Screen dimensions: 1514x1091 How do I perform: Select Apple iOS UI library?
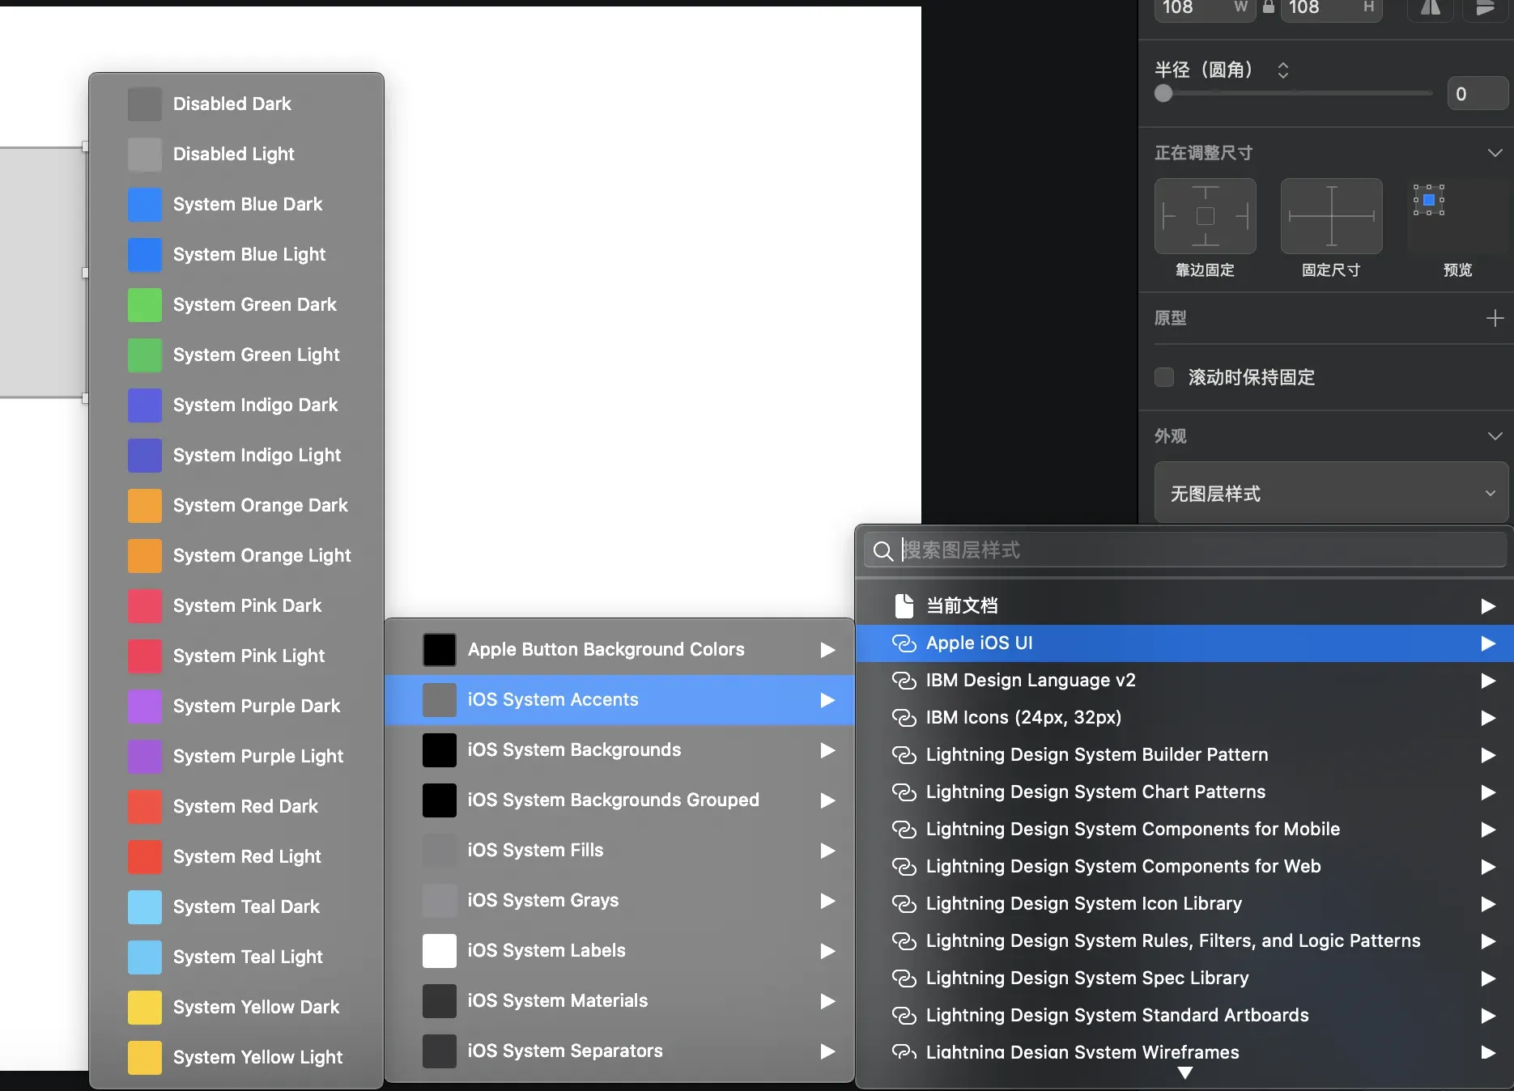[1184, 643]
